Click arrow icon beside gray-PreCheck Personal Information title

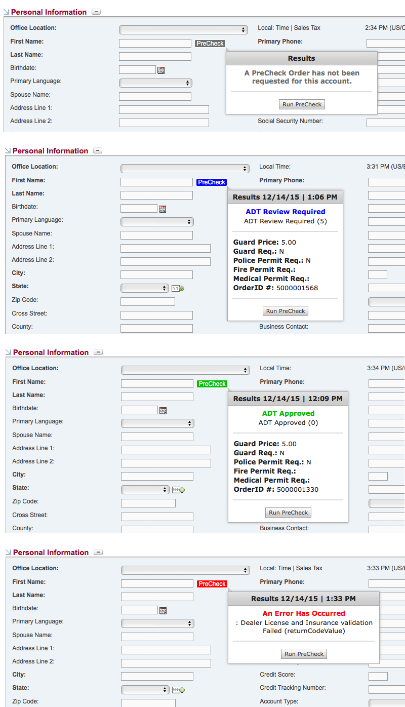pos(6,12)
